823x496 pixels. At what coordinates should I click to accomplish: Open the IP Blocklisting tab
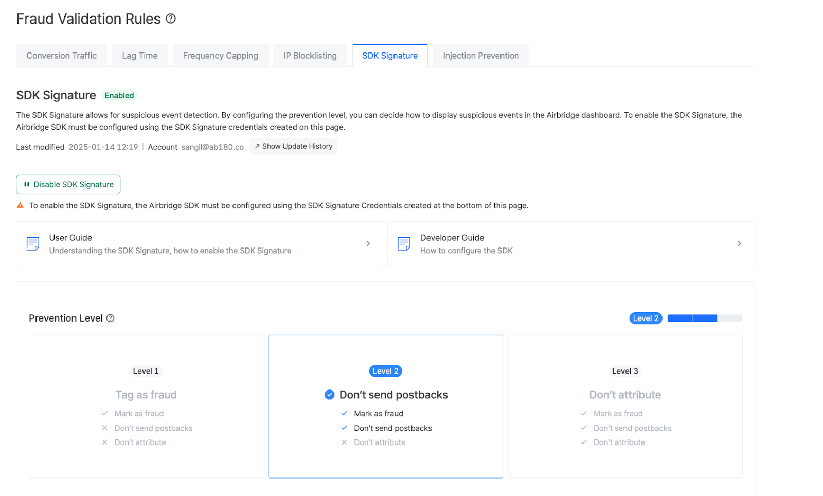click(310, 55)
